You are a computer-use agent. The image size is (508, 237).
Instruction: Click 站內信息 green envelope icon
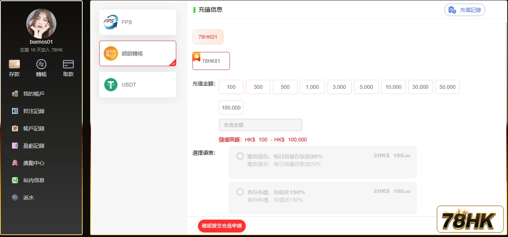tap(15, 180)
